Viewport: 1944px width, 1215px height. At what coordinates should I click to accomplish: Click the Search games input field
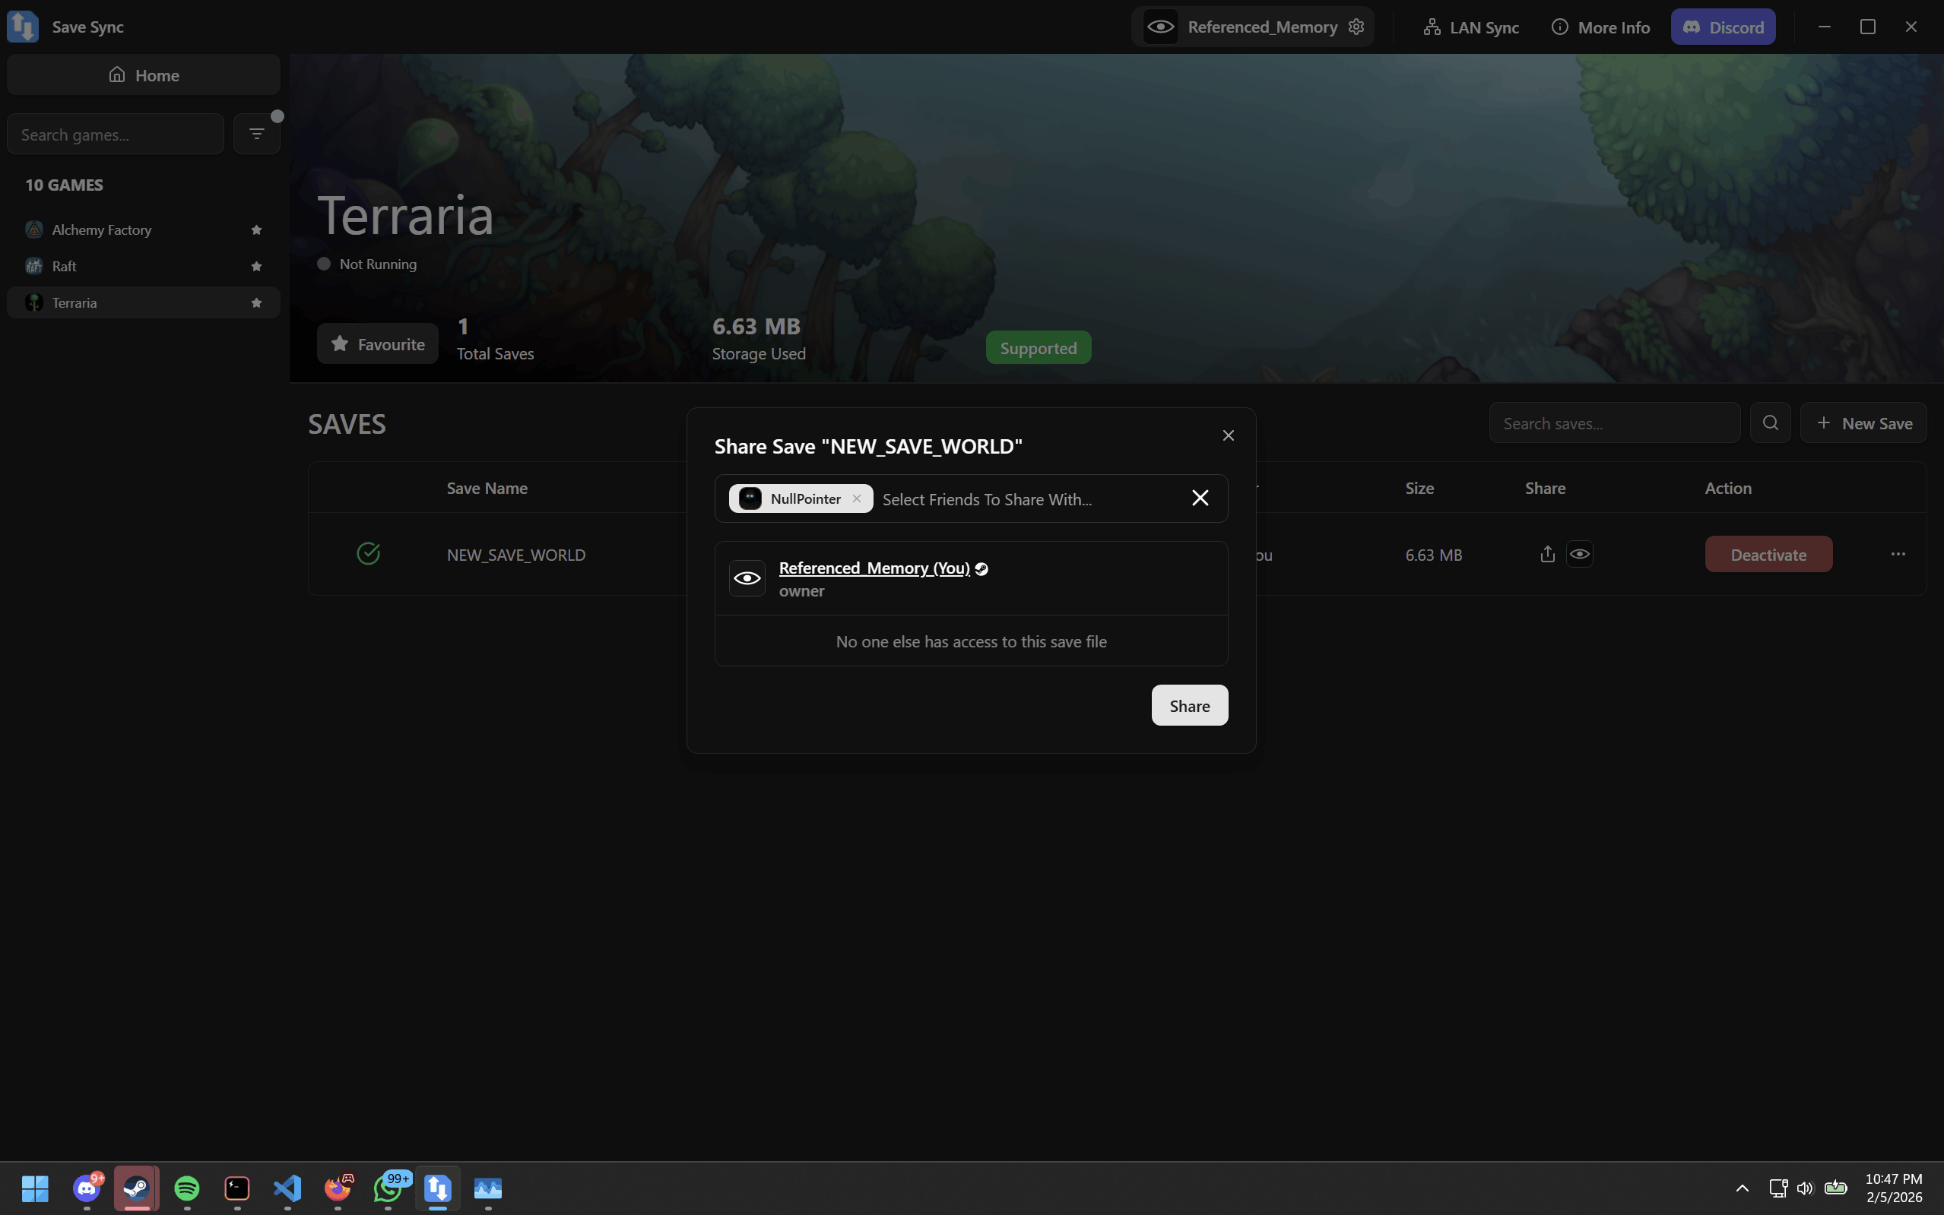[x=115, y=134]
